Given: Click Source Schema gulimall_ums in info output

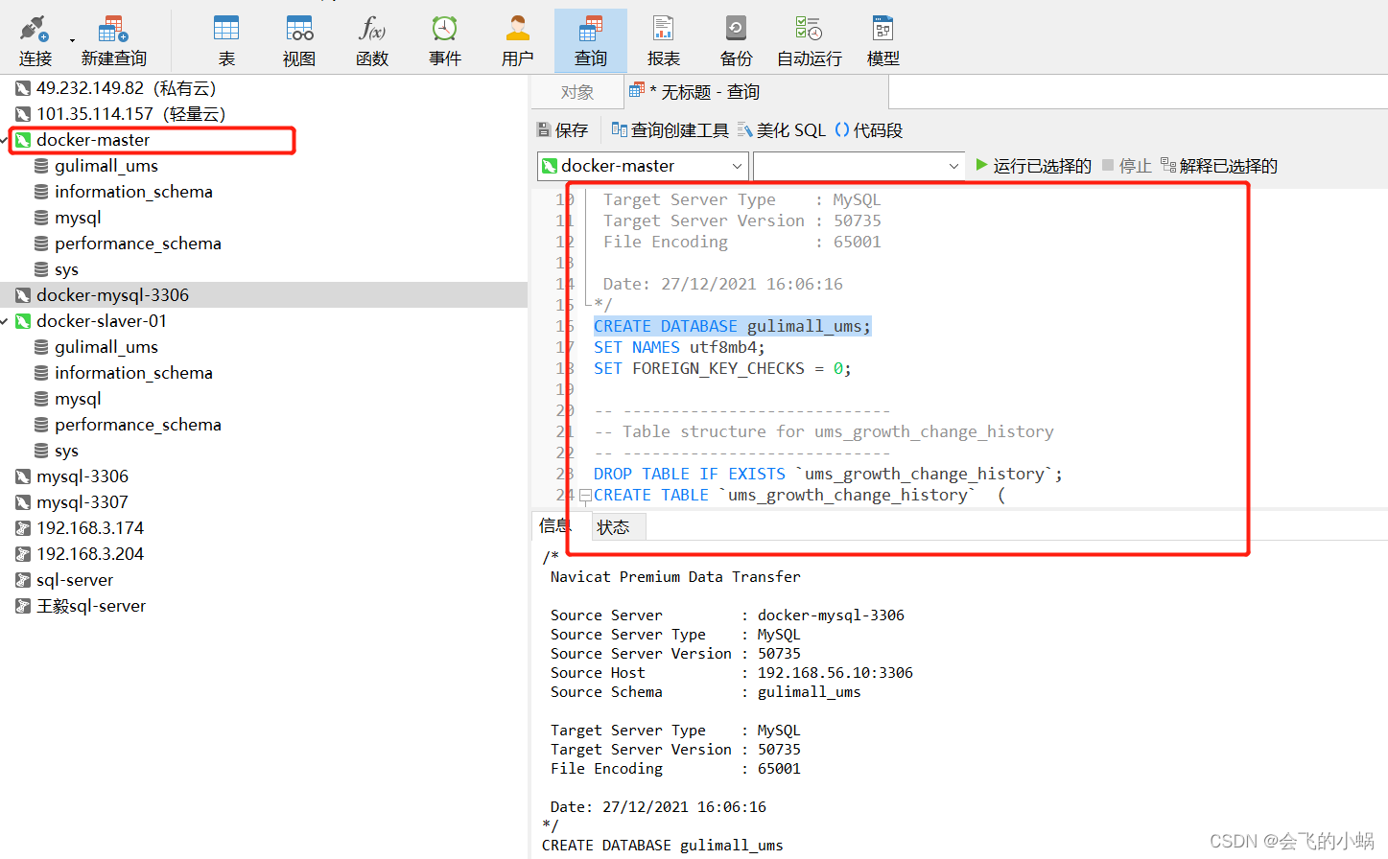Looking at the screenshot, I should pyautogui.click(x=706, y=692).
